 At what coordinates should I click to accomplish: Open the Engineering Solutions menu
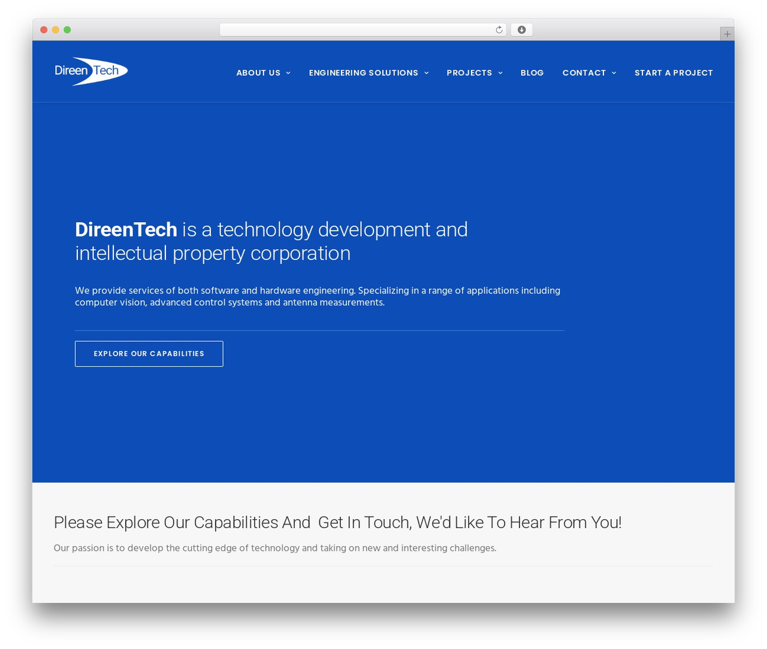click(x=364, y=73)
